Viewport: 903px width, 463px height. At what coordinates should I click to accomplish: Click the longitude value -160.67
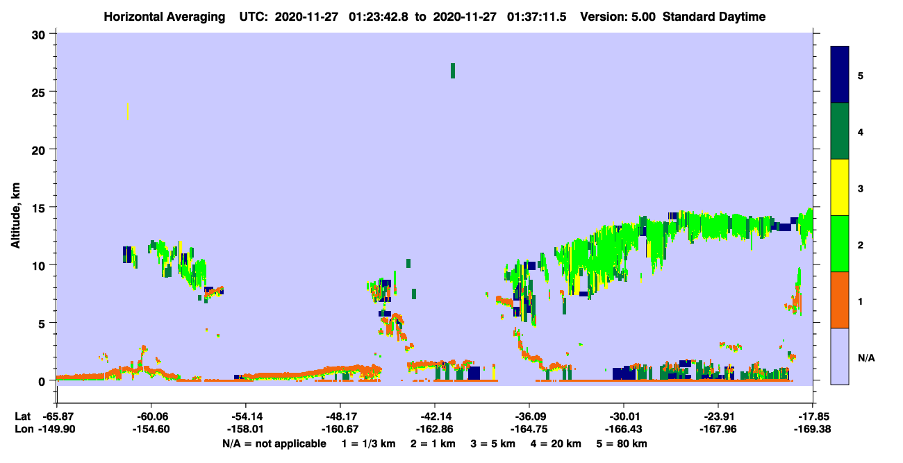340,430
